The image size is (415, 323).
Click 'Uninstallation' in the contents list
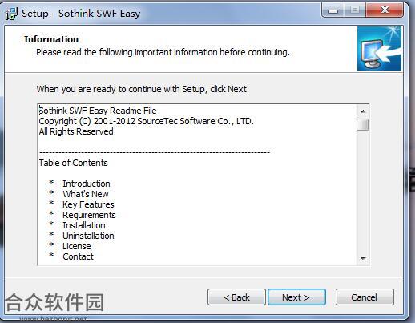coord(88,236)
